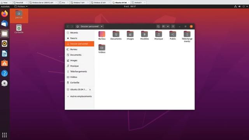The width and height of the screenshot is (249, 140).
Task: Select the patrick home folder on desktop
Action: coord(19,15)
